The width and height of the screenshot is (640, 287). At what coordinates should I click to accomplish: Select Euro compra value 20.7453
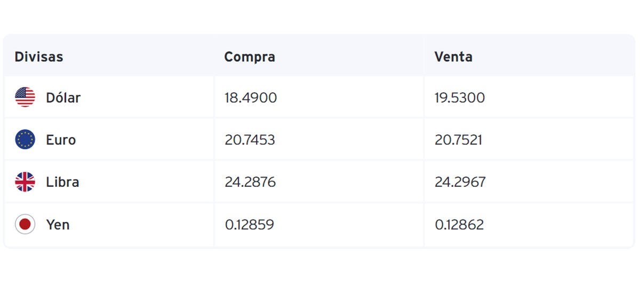coord(250,140)
